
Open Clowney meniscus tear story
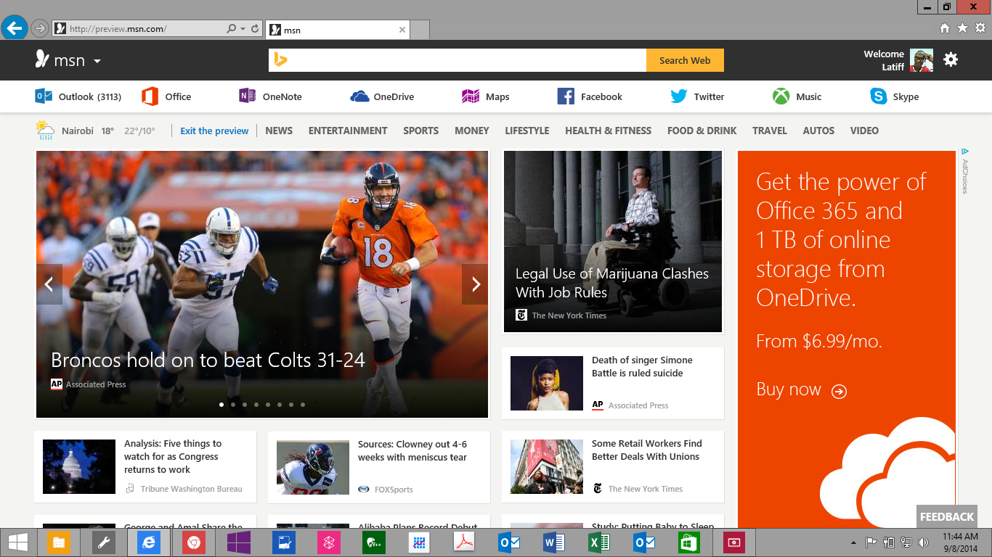(x=379, y=466)
